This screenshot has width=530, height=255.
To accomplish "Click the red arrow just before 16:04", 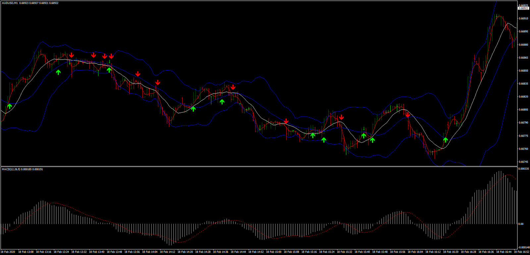I will [408, 115].
